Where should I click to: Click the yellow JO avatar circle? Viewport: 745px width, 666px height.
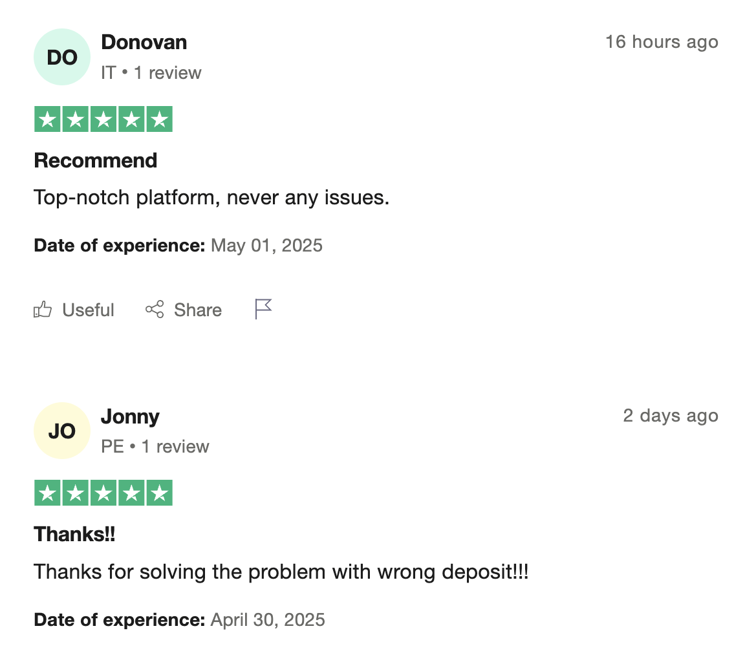click(62, 431)
